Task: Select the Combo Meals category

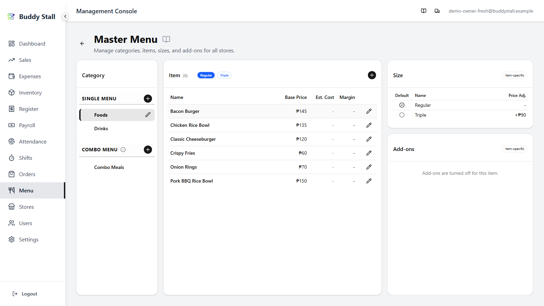Action: coord(117,167)
